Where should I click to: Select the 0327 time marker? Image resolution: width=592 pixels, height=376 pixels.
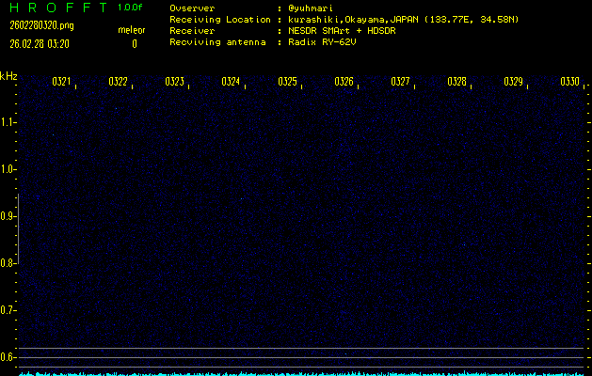tap(400, 82)
